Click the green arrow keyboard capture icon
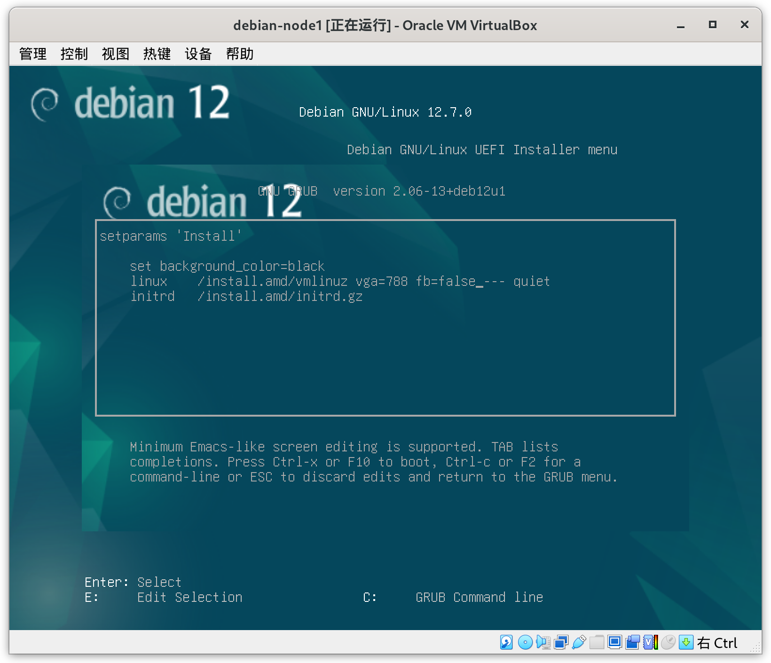The height and width of the screenshot is (663, 771). (686, 642)
